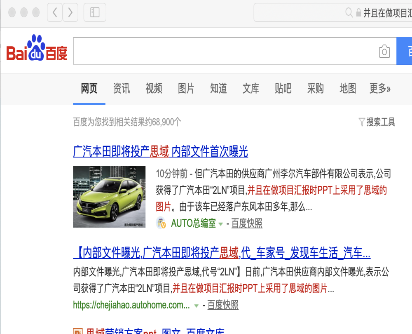Click the Safari address bar

click(x=332, y=12)
